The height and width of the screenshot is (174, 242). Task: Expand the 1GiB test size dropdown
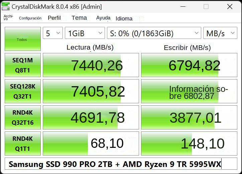[85, 33]
